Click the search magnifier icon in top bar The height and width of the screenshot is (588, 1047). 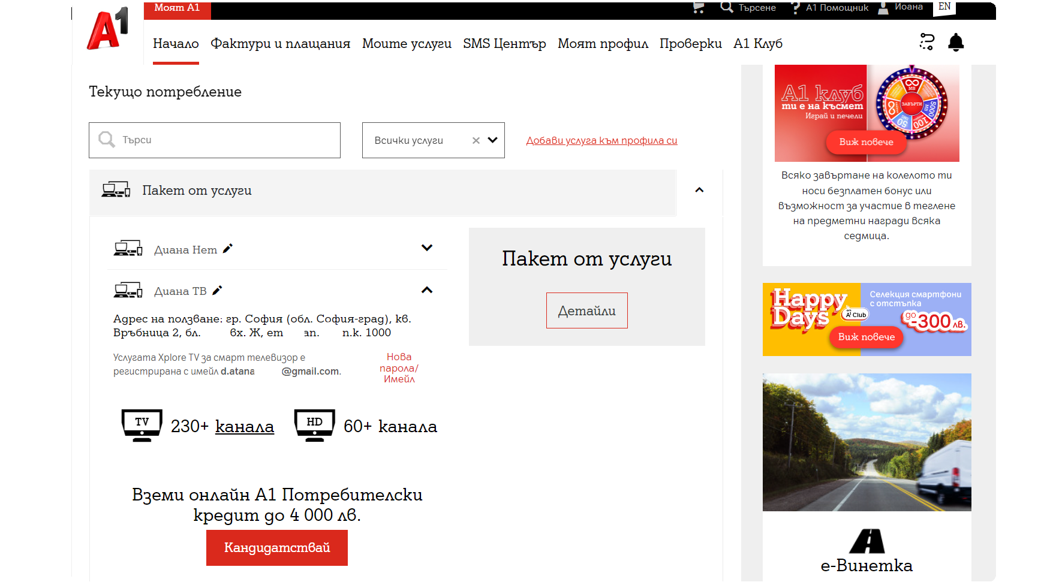(727, 7)
